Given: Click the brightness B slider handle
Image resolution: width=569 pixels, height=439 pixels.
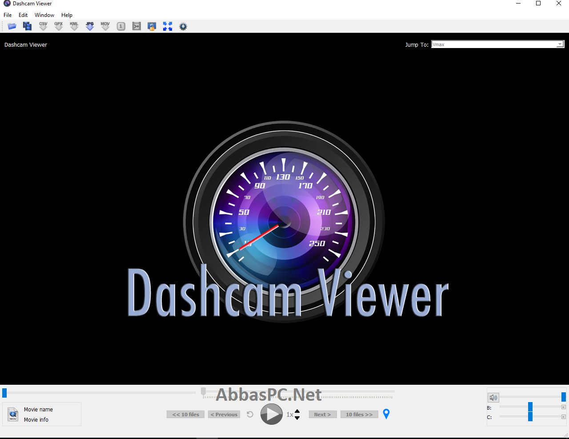Looking at the screenshot, I should tap(530, 407).
